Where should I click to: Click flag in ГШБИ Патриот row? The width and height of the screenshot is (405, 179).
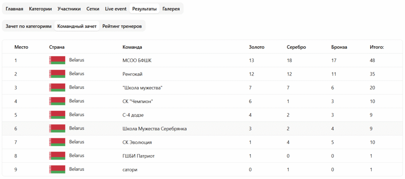coord(57,156)
